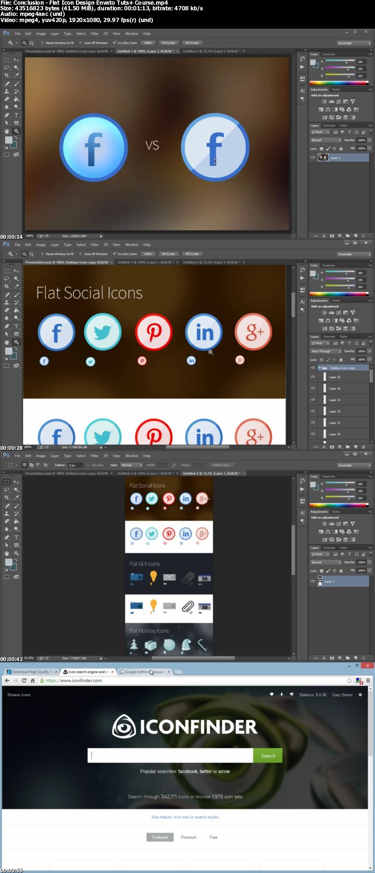Click zoom-out magnifier in 00:00:14 frame options bar
The width and height of the screenshot is (375, 873).
(x=32, y=43)
